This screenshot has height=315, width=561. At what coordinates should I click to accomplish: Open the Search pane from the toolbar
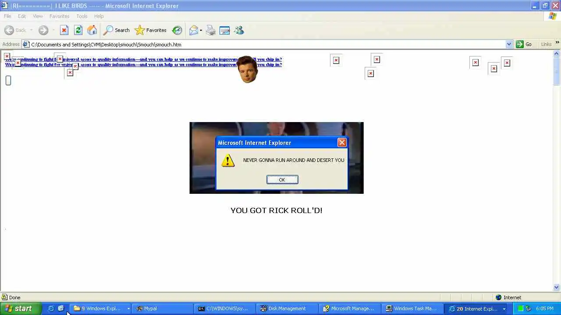[x=117, y=30]
